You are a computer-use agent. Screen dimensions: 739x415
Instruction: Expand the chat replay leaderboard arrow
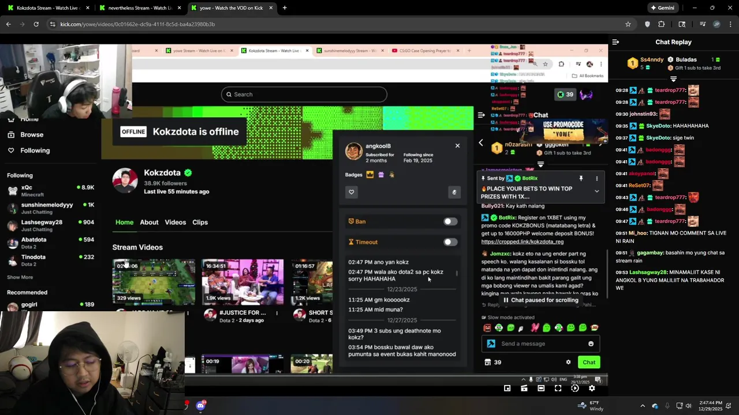[673, 79]
